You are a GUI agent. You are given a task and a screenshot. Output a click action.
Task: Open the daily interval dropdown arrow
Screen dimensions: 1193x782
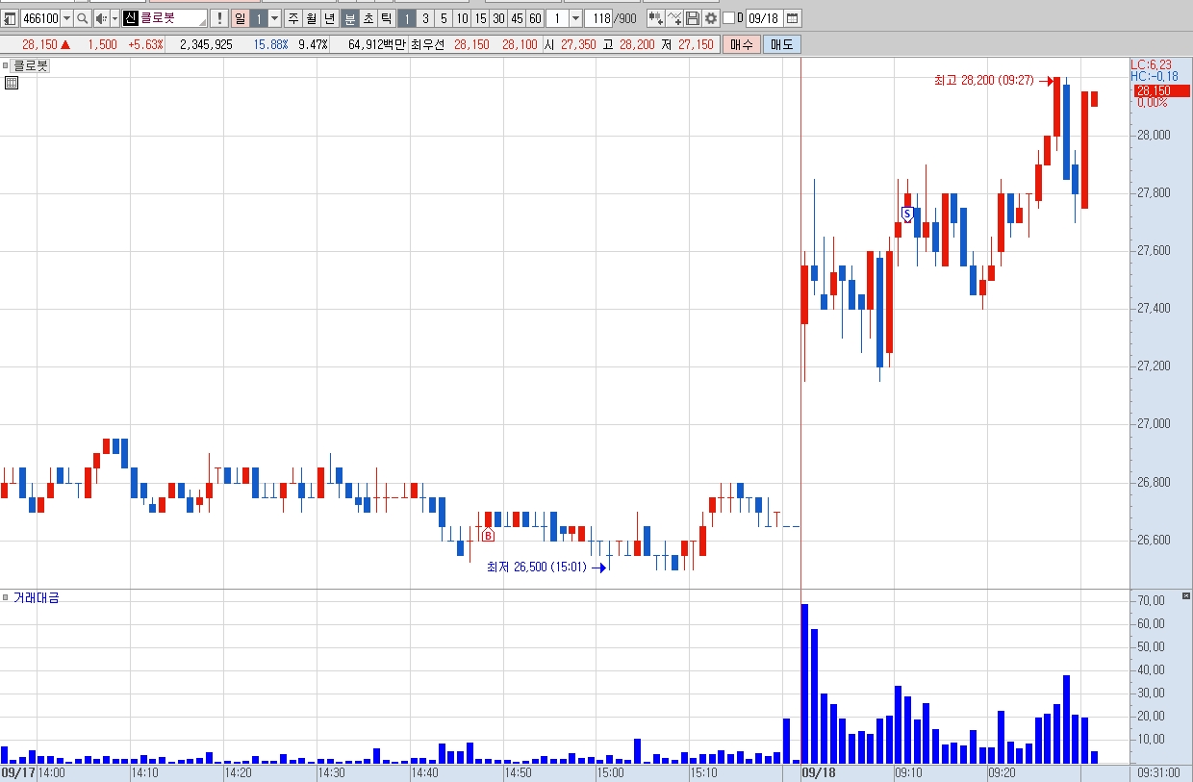pos(274,18)
